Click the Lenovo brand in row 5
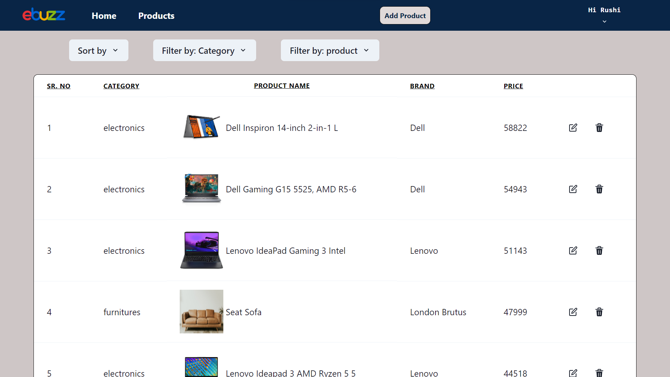 424,373
